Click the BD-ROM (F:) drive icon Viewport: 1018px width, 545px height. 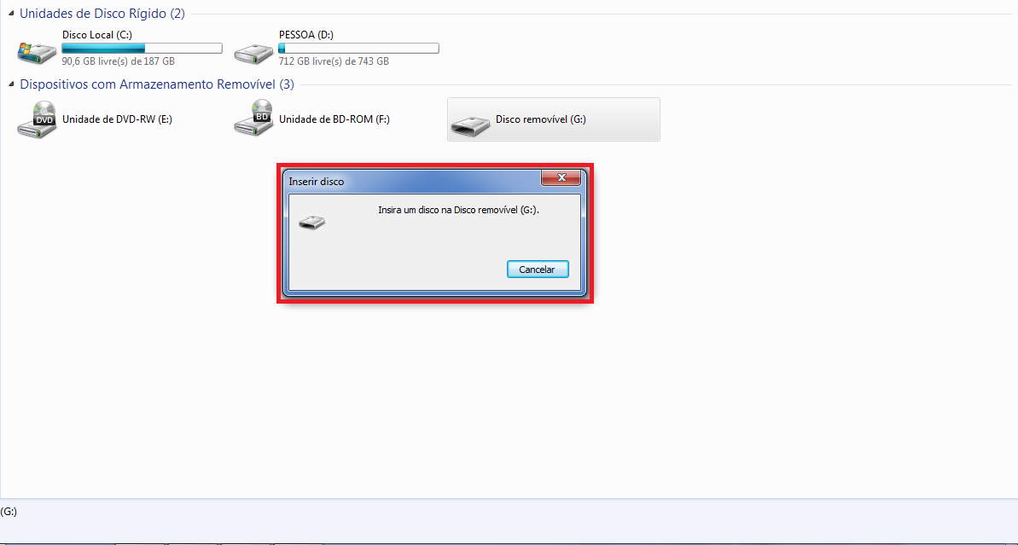click(x=253, y=118)
